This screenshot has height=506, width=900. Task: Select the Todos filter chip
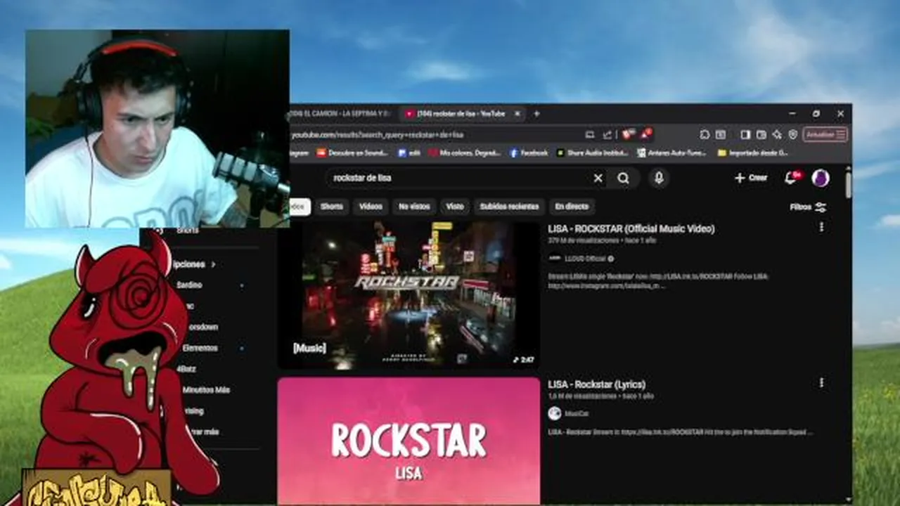point(300,206)
